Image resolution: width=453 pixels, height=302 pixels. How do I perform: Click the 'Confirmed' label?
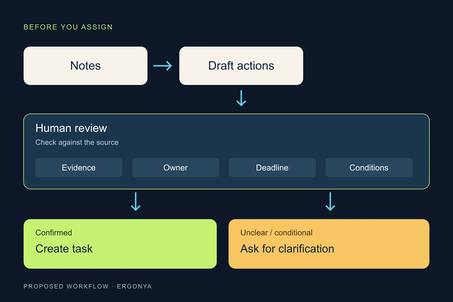(54, 233)
